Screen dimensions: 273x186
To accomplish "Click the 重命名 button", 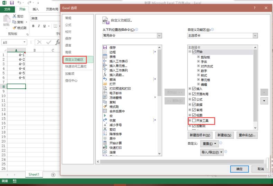I will pos(247,135).
